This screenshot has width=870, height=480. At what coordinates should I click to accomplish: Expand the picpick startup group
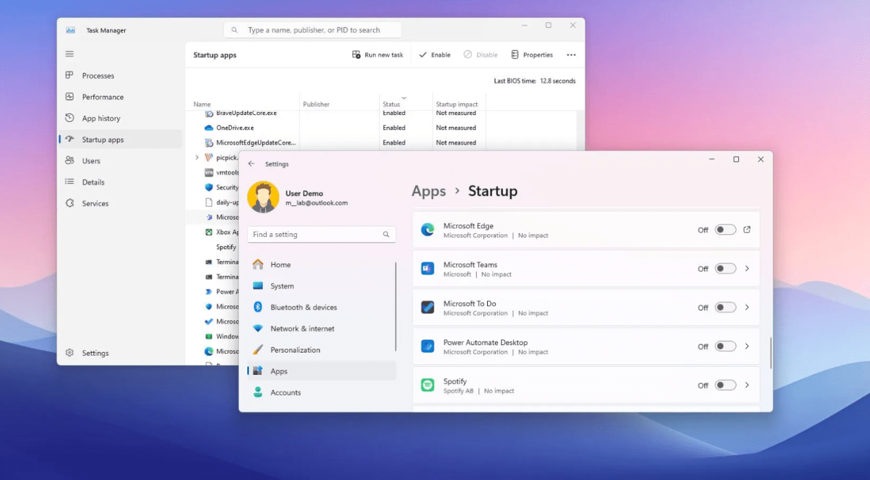(197, 158)
